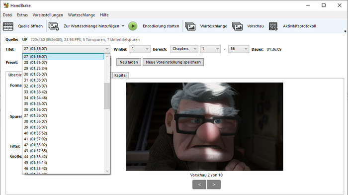The image size is (348, 195).
Task: Click the Neu laden button
Action: click(x=129, y=62)
